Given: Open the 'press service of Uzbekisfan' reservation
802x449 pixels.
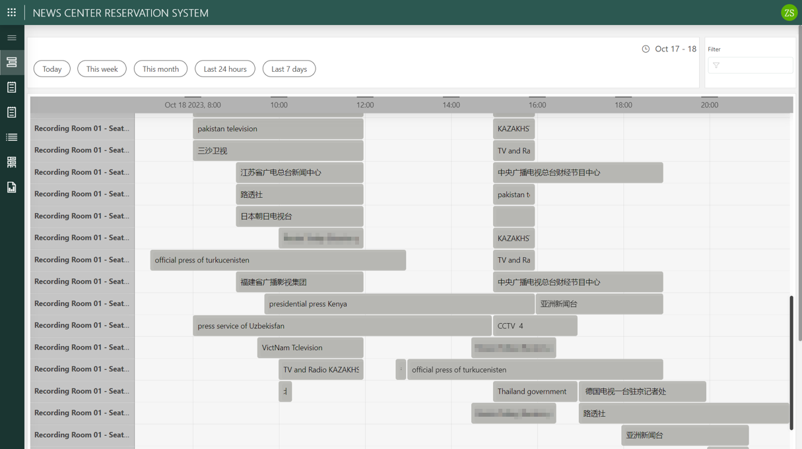Looking at the screenshot, I should [x=342, y=326].
